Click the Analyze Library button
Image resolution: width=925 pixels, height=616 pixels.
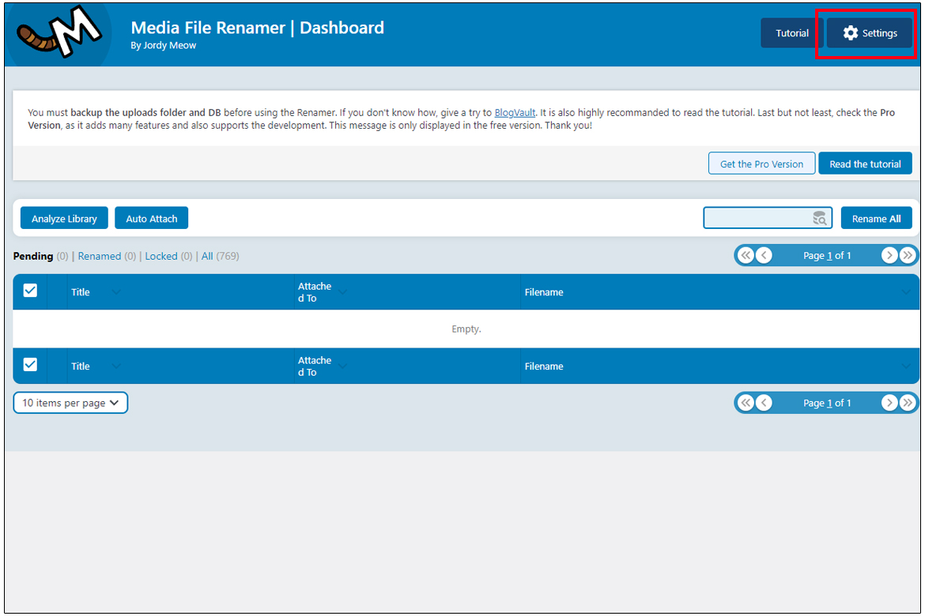point(64,218)
